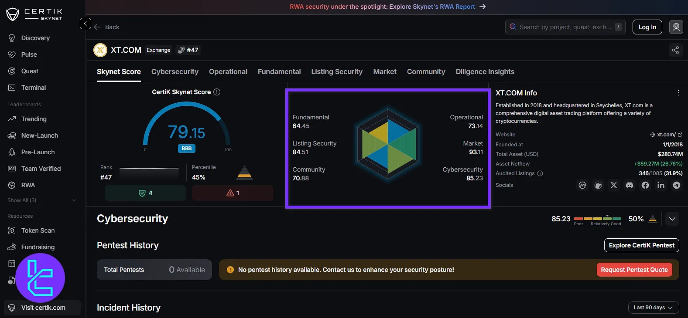This screenshot has width=688, height=318.
Task: Click the Rank history sparkline
Action: 149,173
